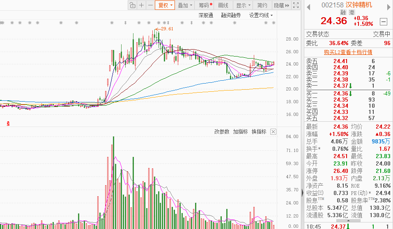
Task: Zoom in the chart with the plus icon
Action: click(x=142, y=5)
